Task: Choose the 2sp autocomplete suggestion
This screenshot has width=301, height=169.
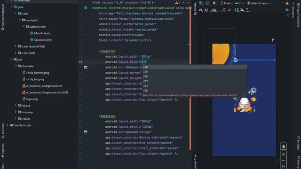Action: (194, 90)
